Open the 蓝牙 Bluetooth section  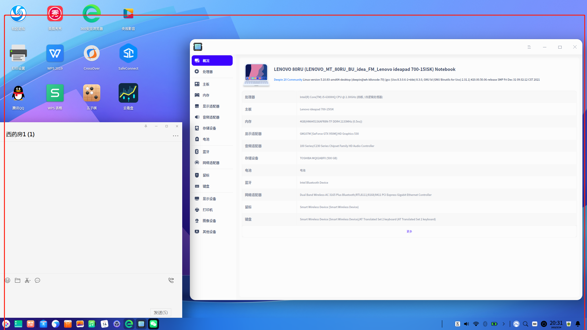[206, 152]
